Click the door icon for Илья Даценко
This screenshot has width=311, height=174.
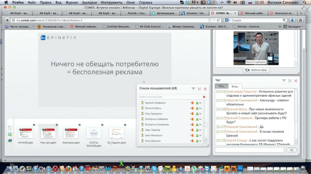tap(192, 141)
